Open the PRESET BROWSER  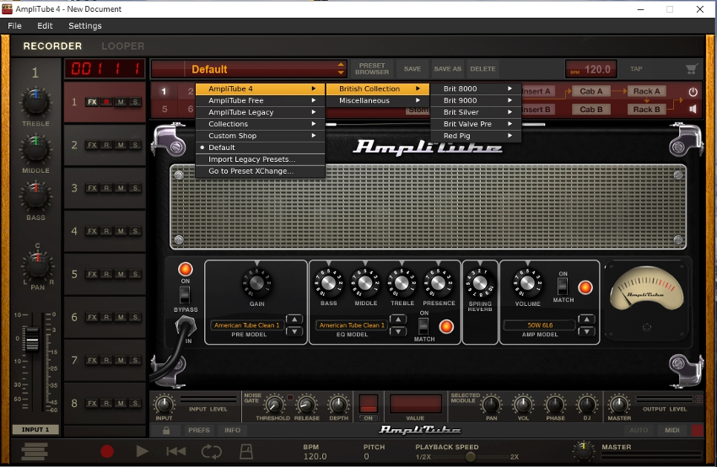[x=372, y=69]
